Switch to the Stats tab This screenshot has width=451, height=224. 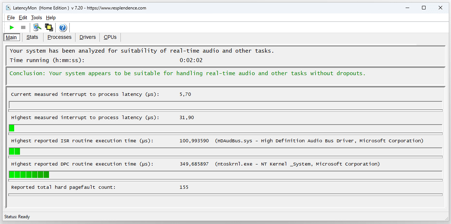tap(32, 37)
